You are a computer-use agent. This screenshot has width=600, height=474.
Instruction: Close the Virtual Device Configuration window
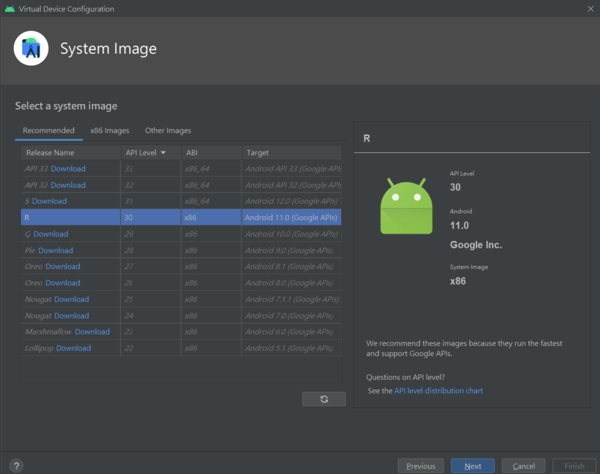[590, 8]
